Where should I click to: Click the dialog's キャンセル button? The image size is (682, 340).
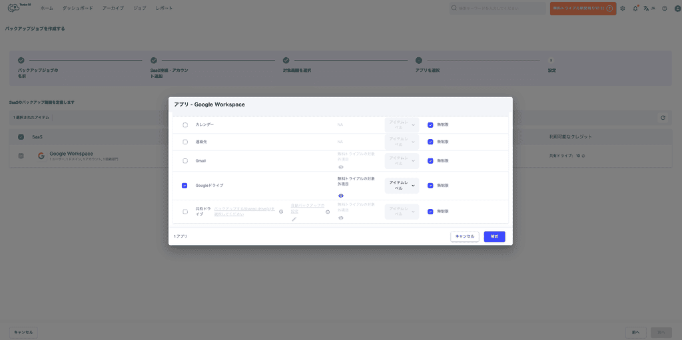coord(464,236)
